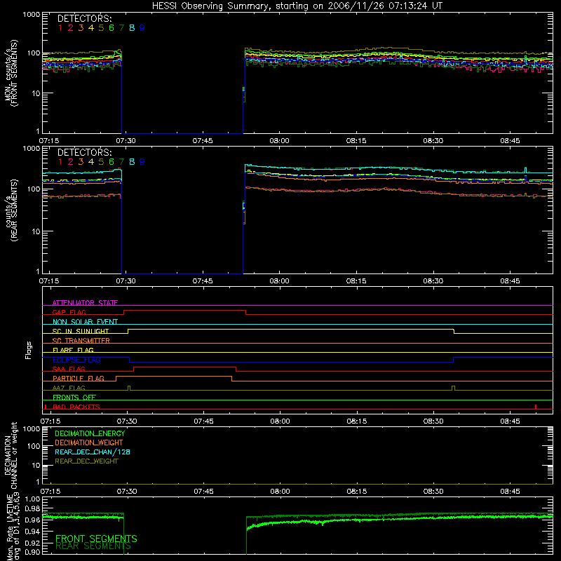Viewport: 561px width, 561px height.
Task: Click the MON. counts/s (FRONT SEGMENTS) axis label
Action: click(x=11, y=73)
